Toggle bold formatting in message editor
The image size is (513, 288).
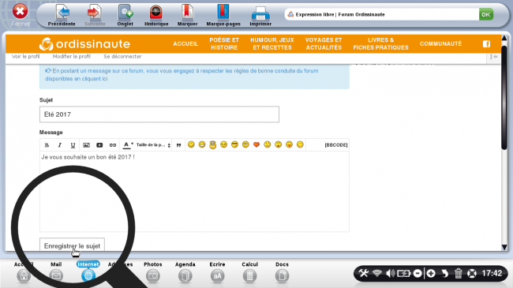point(47,145)
